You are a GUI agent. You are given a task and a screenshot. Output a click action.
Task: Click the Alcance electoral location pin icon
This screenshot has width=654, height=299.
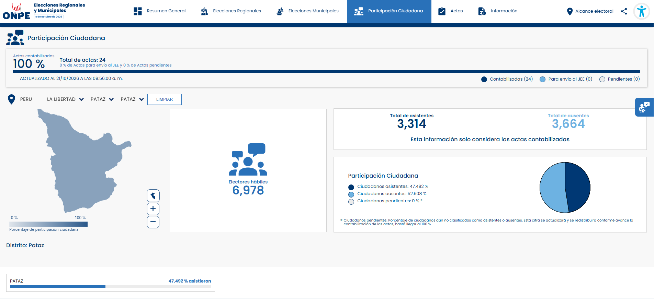[570, 11]
